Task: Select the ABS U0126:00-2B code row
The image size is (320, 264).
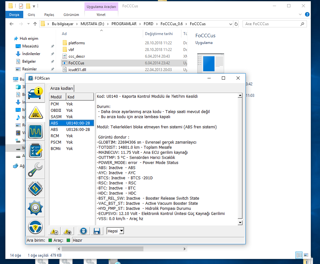Action: (71, 129)
